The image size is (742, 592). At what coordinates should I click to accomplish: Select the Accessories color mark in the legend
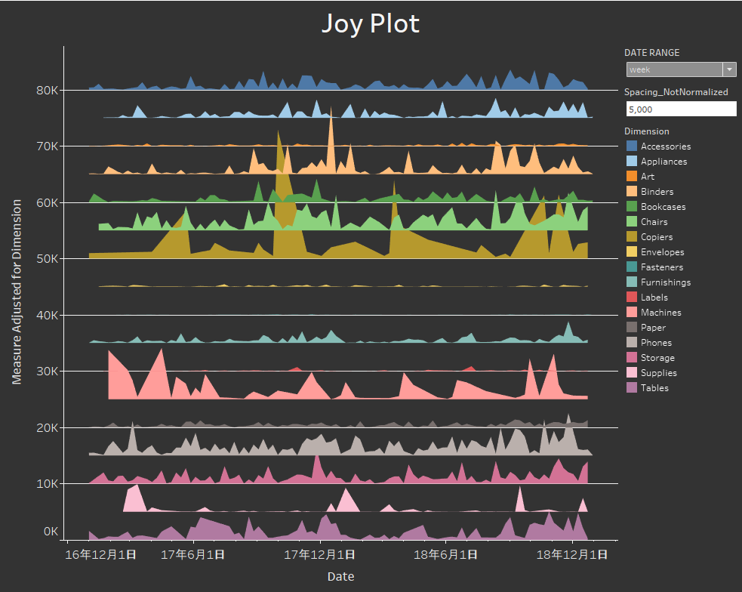pyautogui.click(x=633, y=146)
